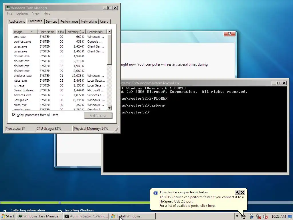Sort processes by Description column
This screenshot has height=220, width=293.
(x=96, y=32)
